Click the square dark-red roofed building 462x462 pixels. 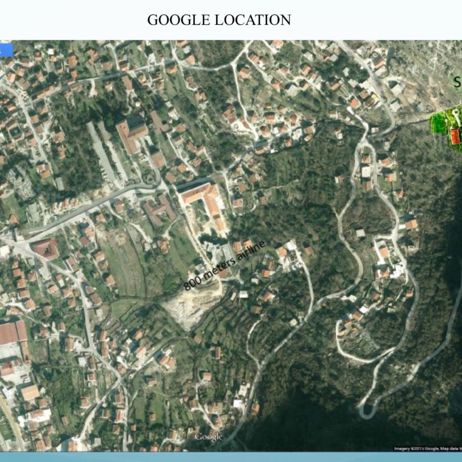46,249
